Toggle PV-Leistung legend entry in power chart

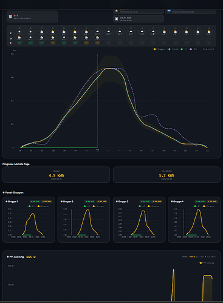tap(207, 263)
